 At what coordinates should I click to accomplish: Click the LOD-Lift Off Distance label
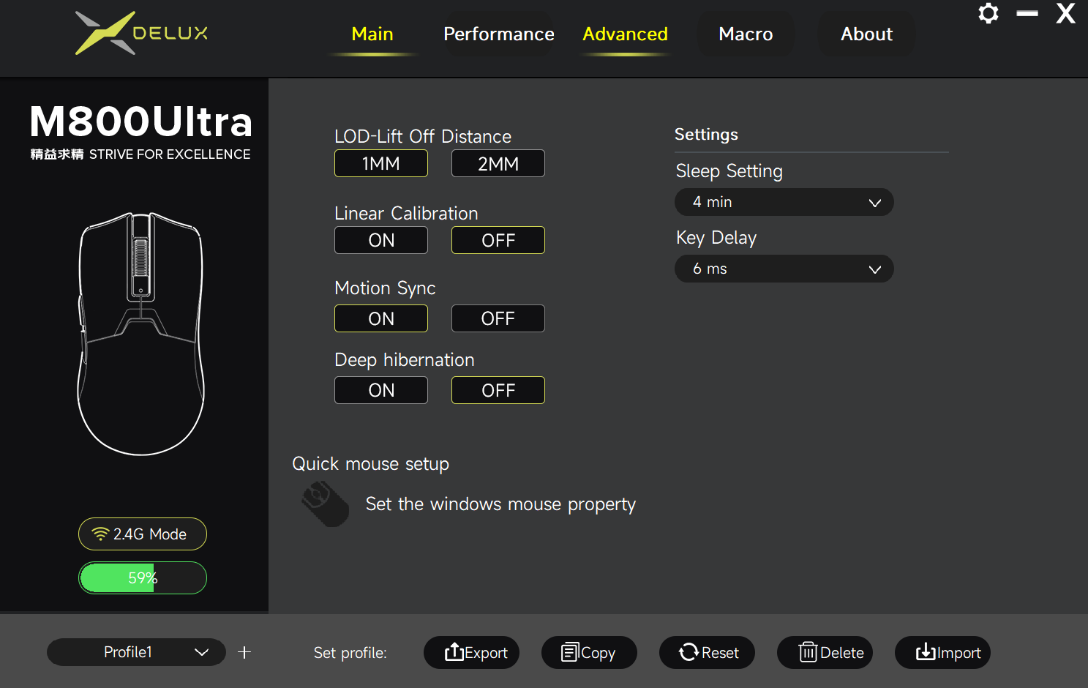(x=422, y=137)
